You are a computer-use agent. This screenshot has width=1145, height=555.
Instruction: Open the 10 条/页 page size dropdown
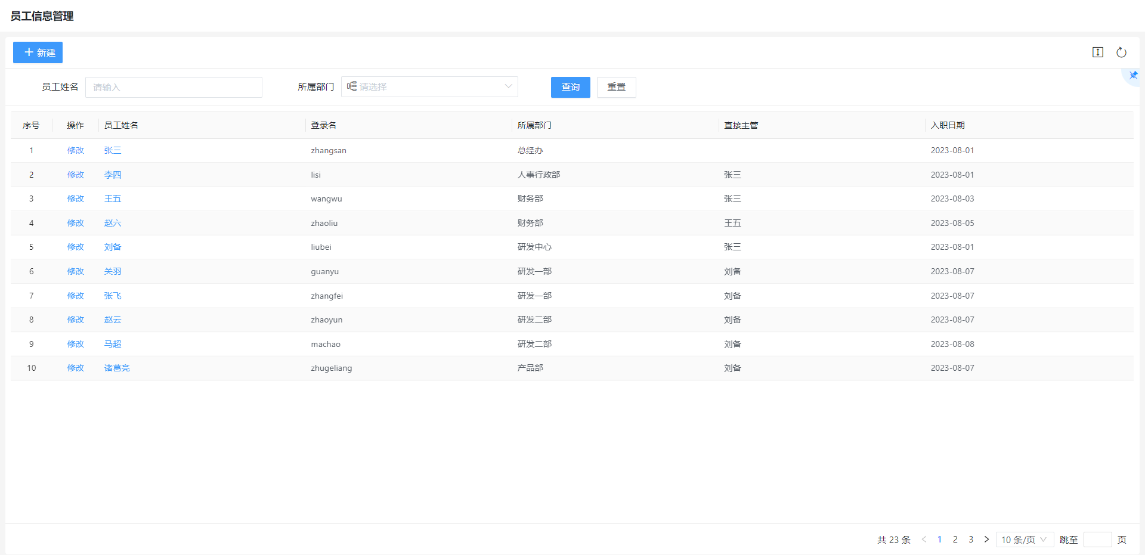(1024, 540)
